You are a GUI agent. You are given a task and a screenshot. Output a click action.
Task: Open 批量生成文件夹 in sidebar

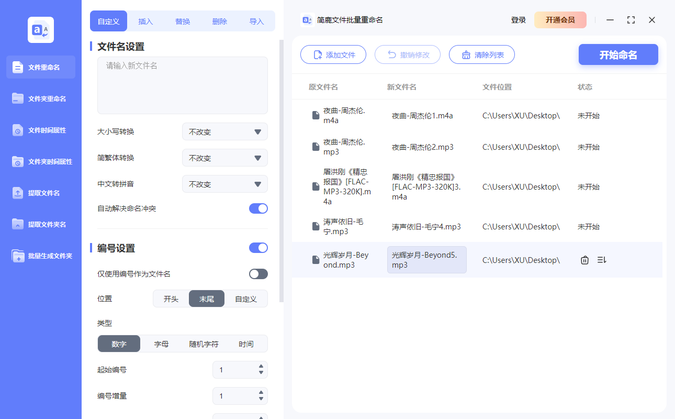click(40, 256)
